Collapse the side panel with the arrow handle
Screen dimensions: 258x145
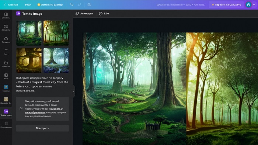(74, 92)
